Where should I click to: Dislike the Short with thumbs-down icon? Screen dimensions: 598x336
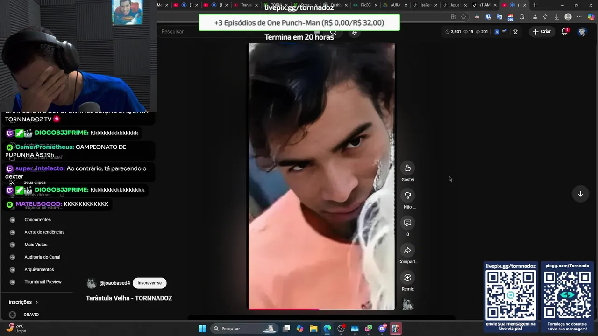pyautogui.click(x=407, y=196)
